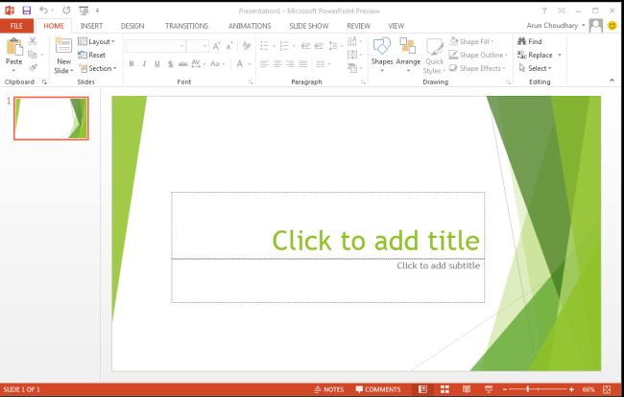
Task: Switch to Reading View in status bar
Action: tap(467, 389)
